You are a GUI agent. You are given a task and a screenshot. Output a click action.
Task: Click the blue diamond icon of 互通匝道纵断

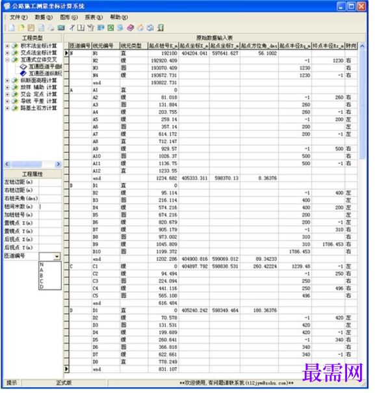pos(23,74)
